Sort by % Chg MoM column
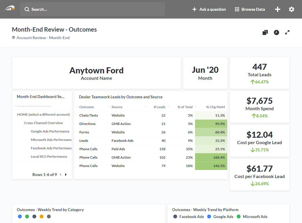 tap(215, 107)
